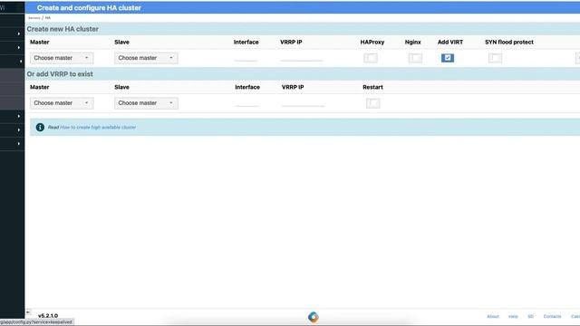The image size is (580, 326).
Task: Enable the HAProxy checkbox
Action: (371, 58)
